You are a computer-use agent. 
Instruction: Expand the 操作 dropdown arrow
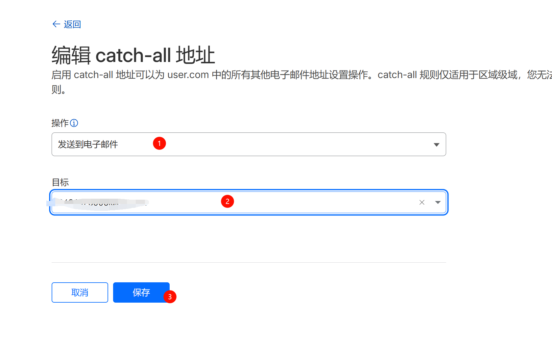point(436,145)
